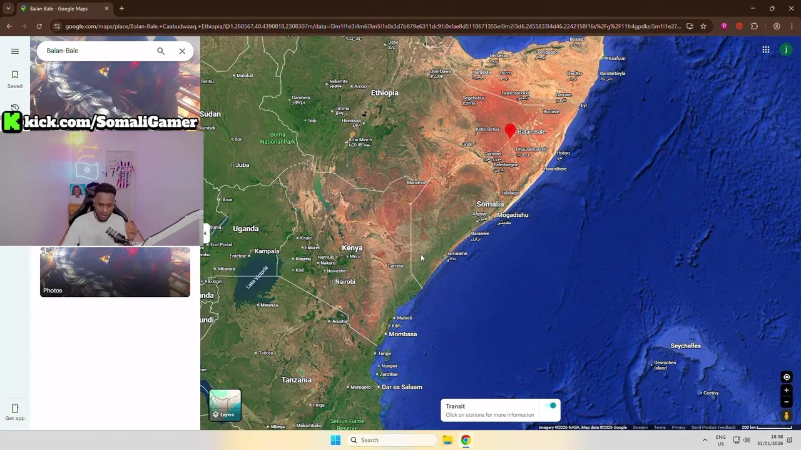Viewport: 801px width, 450px height.
Task: Click the Chrome taskbar icon
Action: pyautogui.click(x=466, y=440)
